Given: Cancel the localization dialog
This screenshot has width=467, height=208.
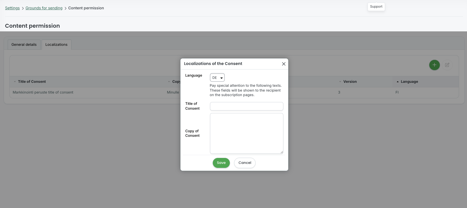Looking at the screenshot, I should click(x=245, y=163).
